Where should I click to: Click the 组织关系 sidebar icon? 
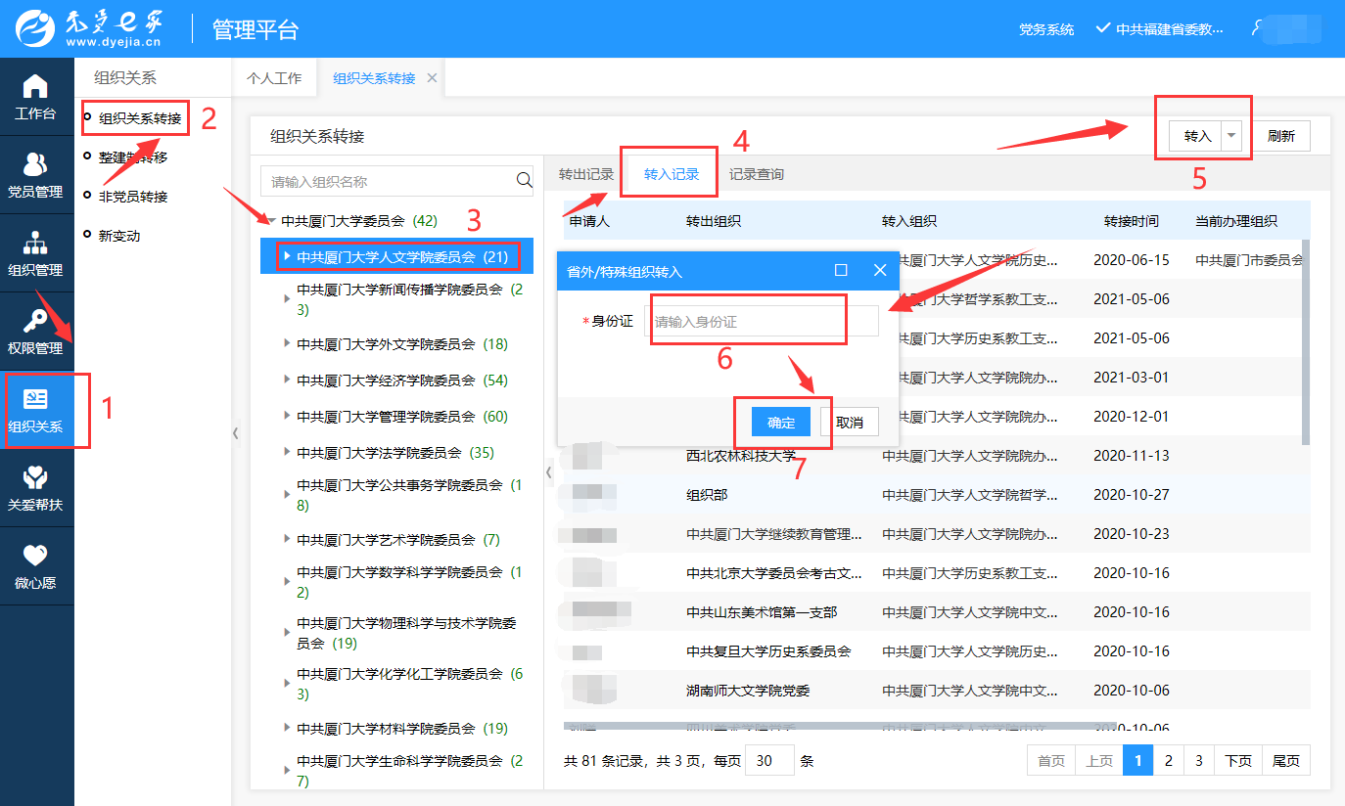click(35, 400)
